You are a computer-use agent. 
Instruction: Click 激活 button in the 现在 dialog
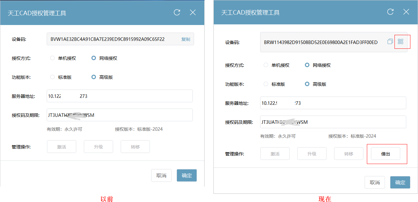tap(275, 154)
